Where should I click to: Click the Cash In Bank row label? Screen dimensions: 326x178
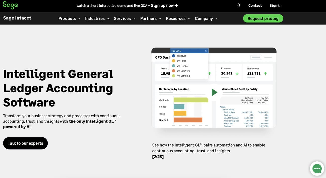(229, 112)
